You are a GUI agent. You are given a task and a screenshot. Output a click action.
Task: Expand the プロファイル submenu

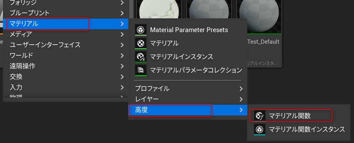[188, 88]
